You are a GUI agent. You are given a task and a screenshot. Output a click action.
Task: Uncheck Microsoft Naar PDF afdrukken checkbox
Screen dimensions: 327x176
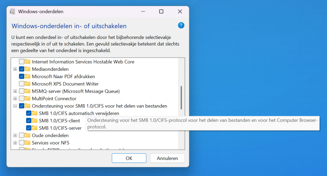[21, 77]
